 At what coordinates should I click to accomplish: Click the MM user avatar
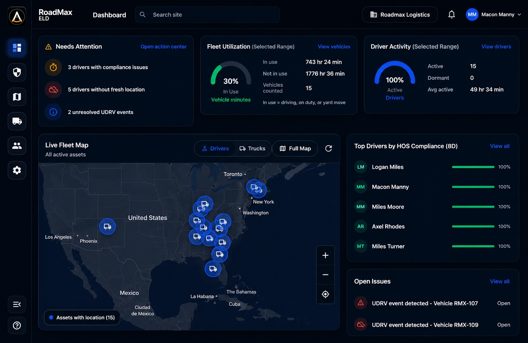click(x=472, y=15)
